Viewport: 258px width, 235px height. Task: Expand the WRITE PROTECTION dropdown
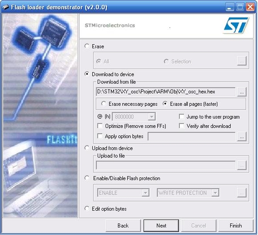click(x=215, y=193)
